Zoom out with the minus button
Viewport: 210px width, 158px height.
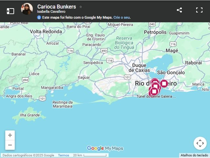pos(10,145)
